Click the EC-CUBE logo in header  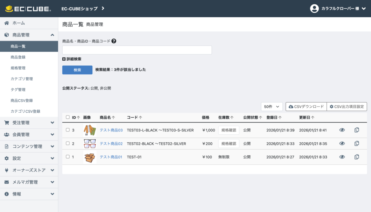pyautogui.click(x=28, y=8)
